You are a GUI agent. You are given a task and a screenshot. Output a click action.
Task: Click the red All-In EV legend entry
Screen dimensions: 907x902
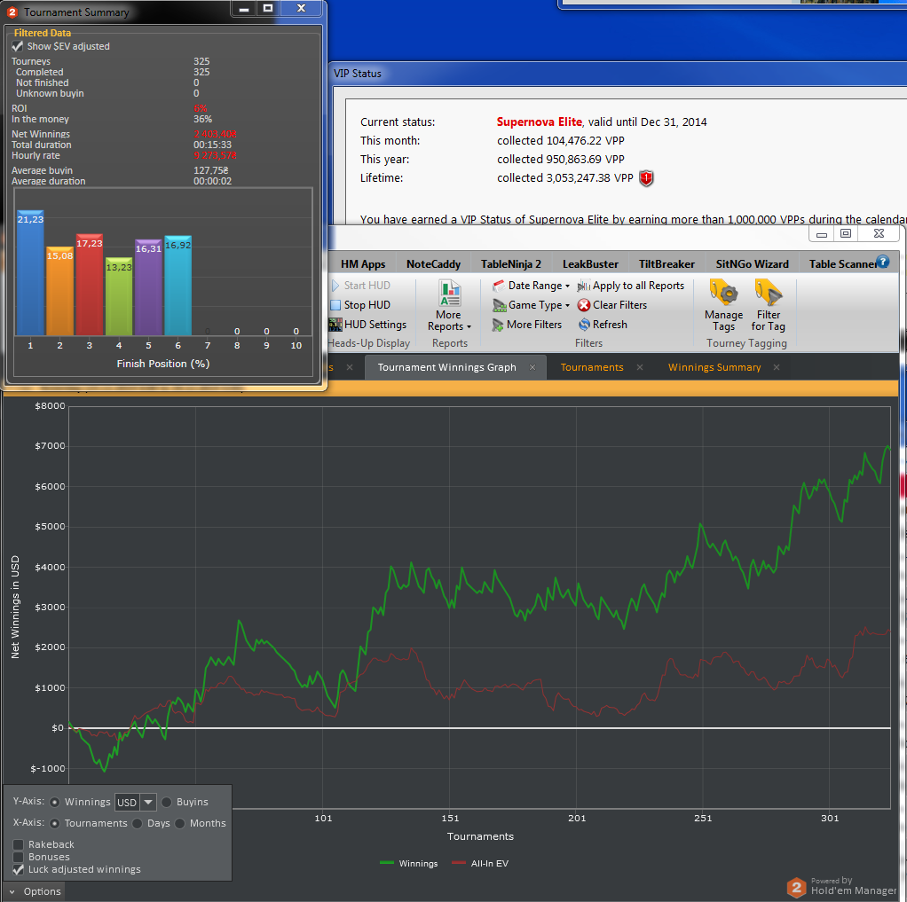[x=480, y=864]
